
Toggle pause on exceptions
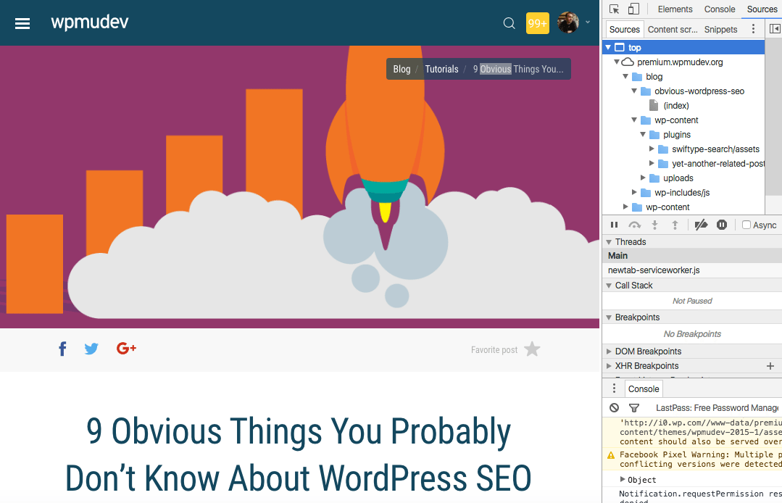point(722,225)
